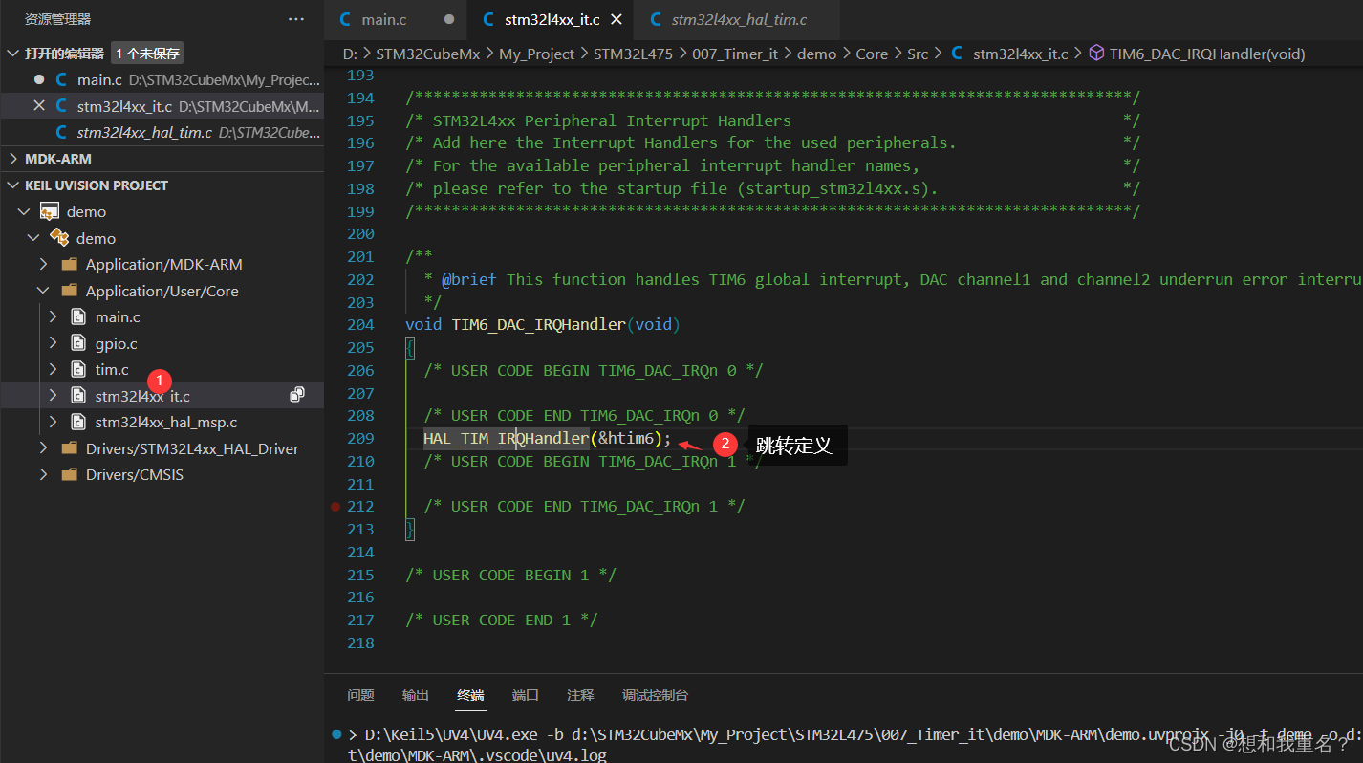Collapse Application/User/Core folder chevron

(44, 291)
